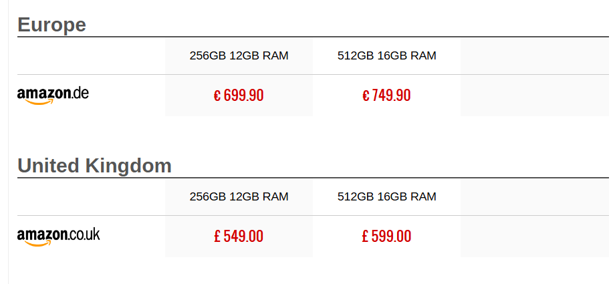
Task: Click the orange smile arrow under the amazon.co.uk logo
Action: point(39,244)
